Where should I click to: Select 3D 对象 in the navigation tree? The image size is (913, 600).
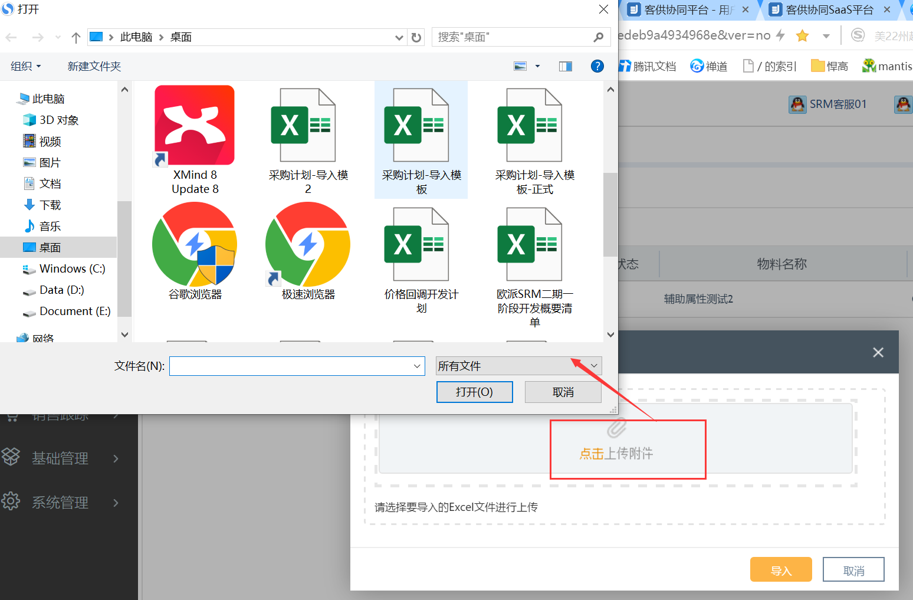pyautogui.click(x=51, y=120)
